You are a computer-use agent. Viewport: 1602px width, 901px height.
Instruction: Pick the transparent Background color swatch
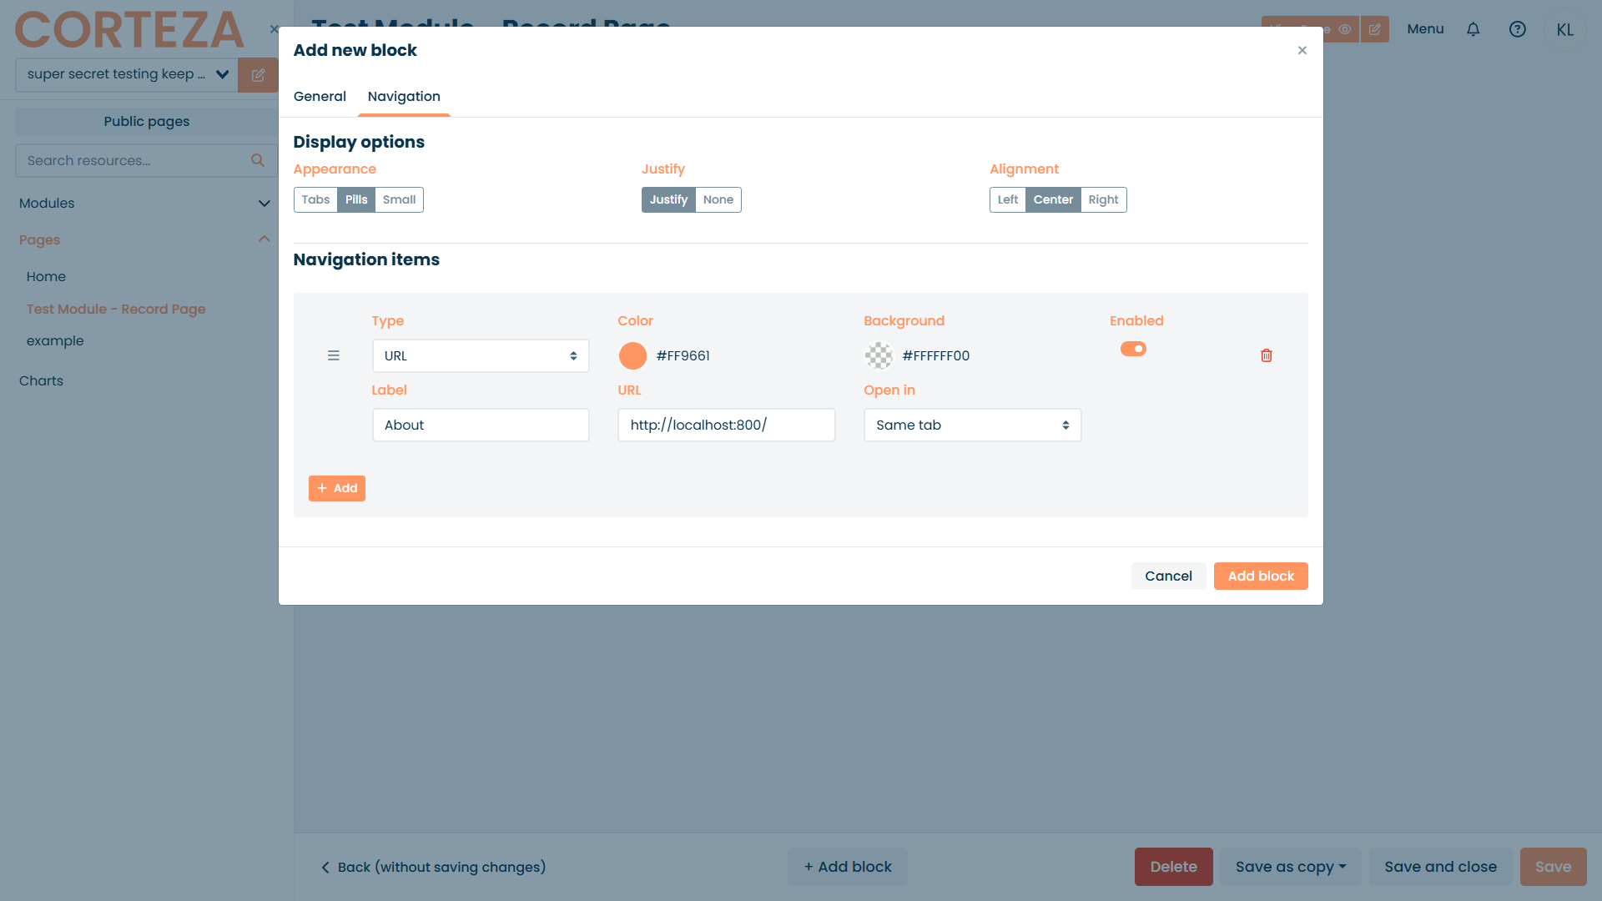(x=879, y=355)
